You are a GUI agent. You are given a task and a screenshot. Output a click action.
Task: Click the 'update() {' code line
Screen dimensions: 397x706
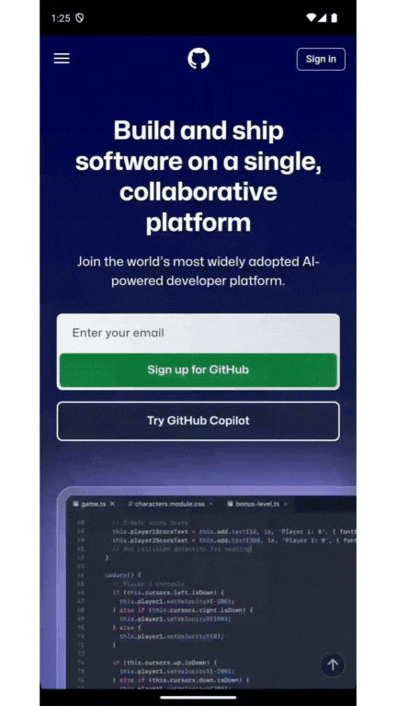tap(123, 575)
